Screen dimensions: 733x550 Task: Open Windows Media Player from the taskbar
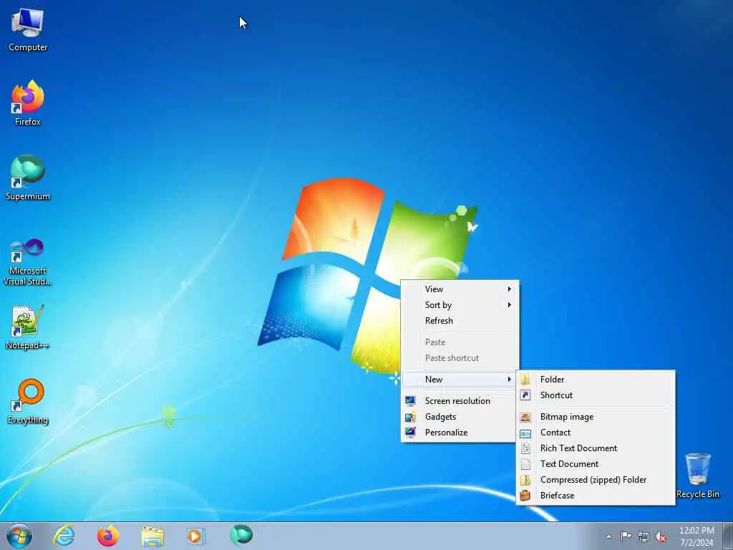[195, 536]
